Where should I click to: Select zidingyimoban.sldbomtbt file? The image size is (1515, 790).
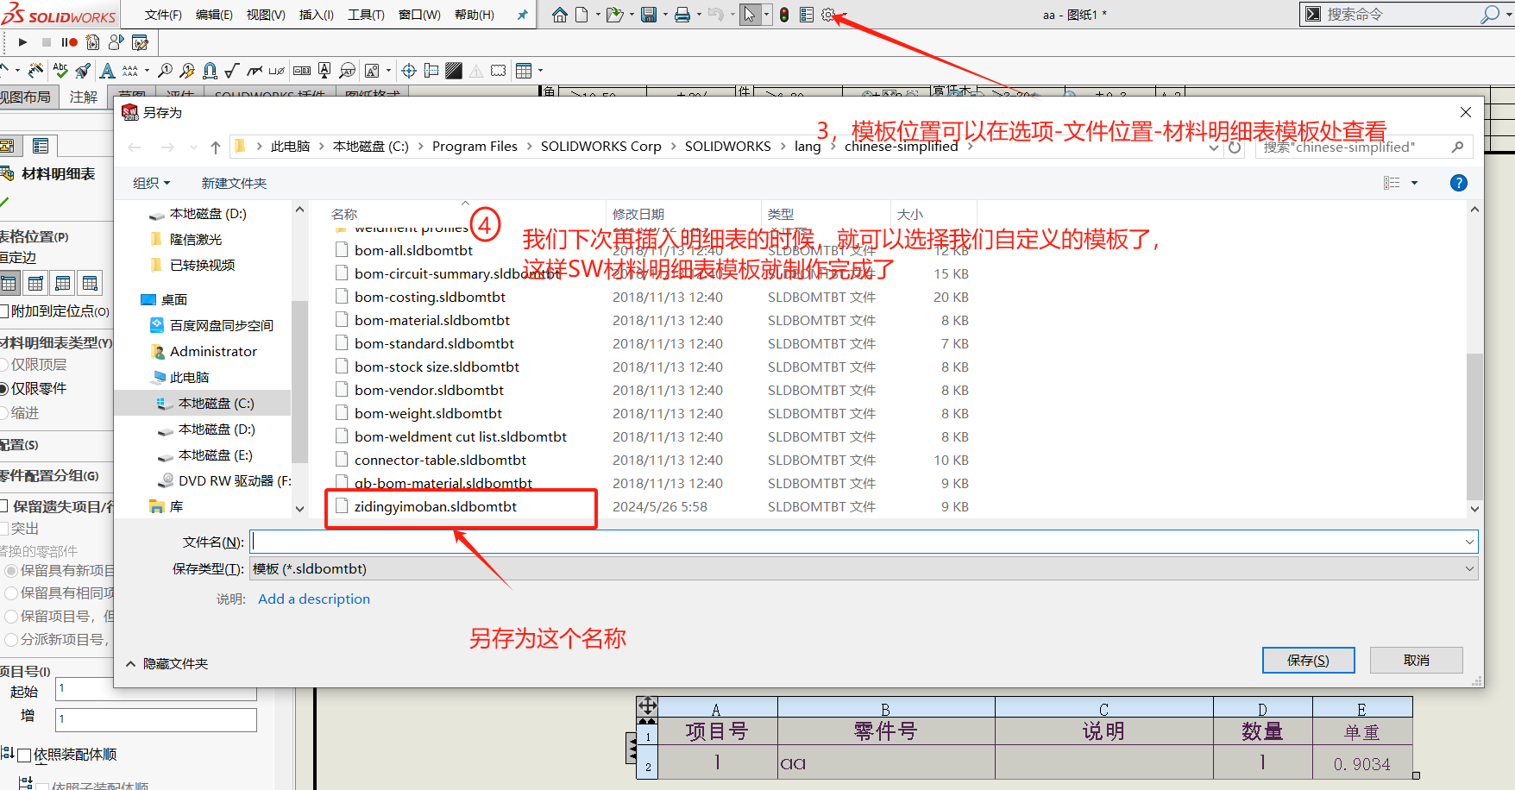[x=435, y=506]
